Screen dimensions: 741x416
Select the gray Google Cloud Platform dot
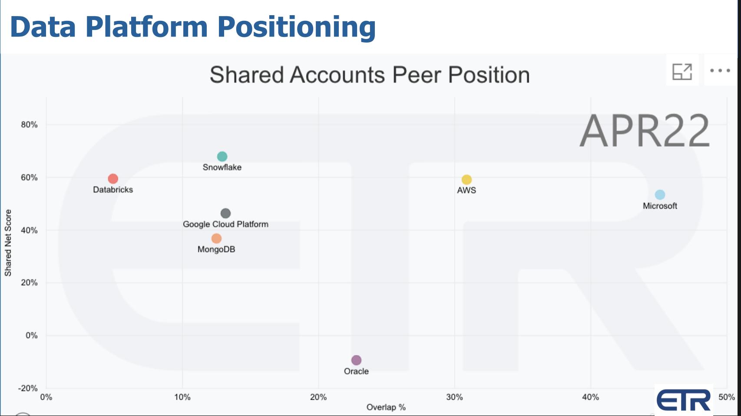(225, 213)
